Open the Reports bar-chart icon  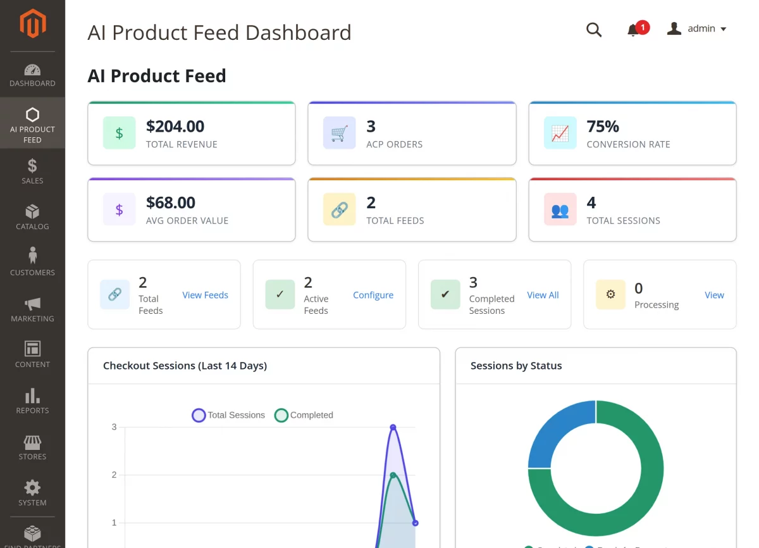(x=32, y=397)
